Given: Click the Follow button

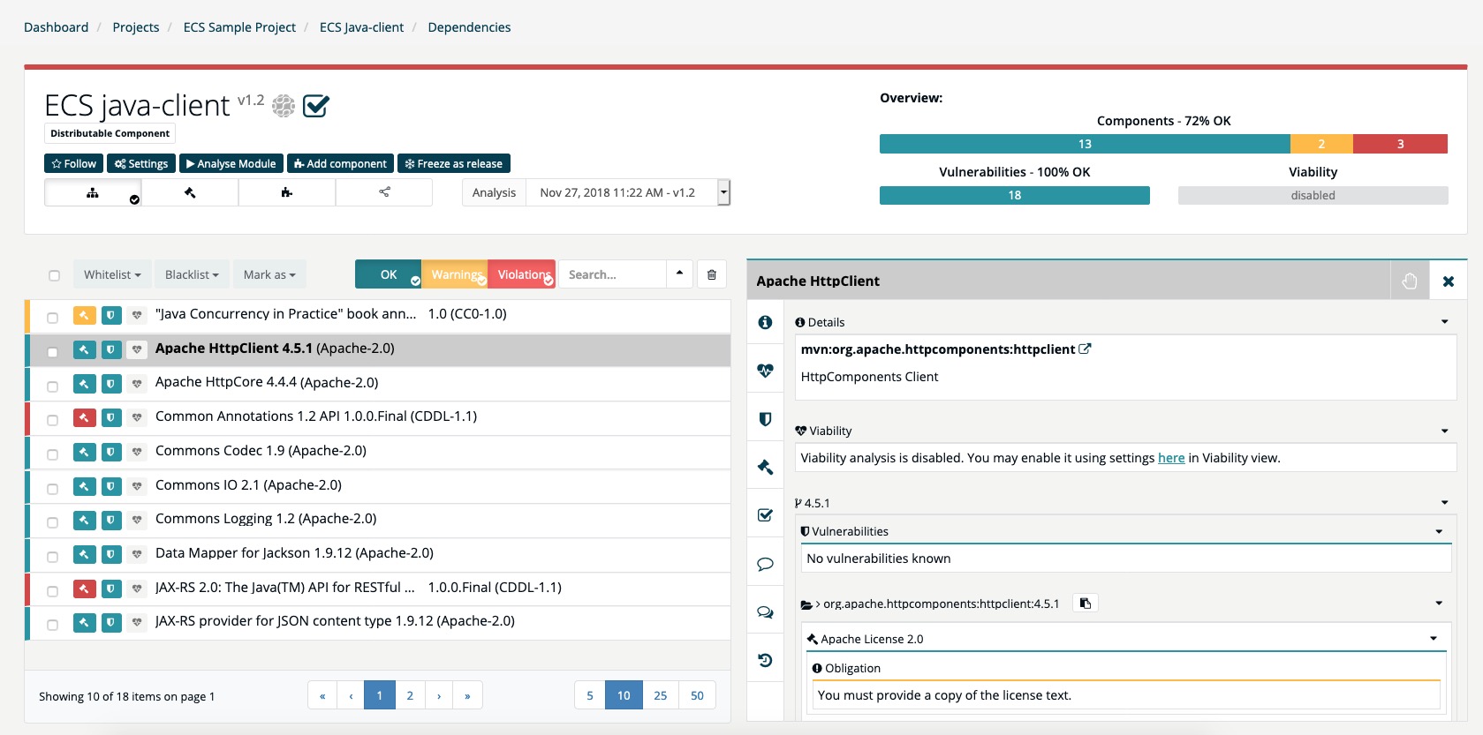Looking at the screenshot, I should [74, 163].
